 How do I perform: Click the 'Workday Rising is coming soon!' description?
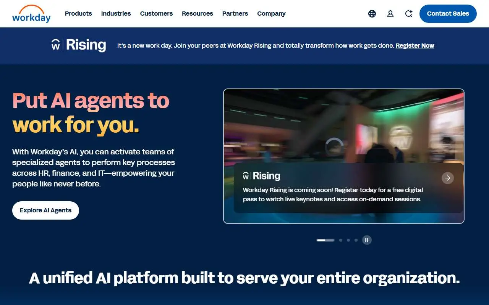click(x=333, y=194)
